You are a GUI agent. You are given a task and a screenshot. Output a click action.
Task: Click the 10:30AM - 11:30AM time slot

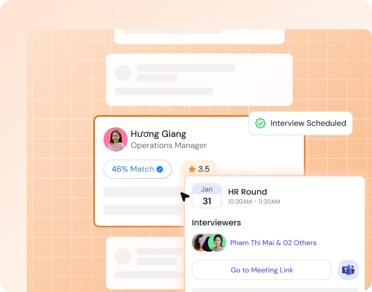coord(254,202)
